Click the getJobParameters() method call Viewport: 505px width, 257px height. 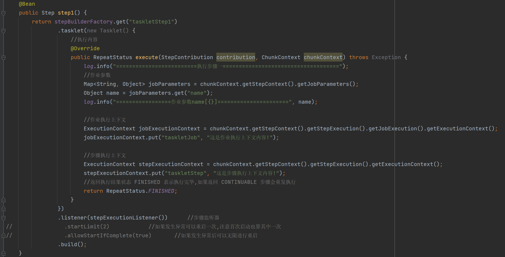point(328,84)
